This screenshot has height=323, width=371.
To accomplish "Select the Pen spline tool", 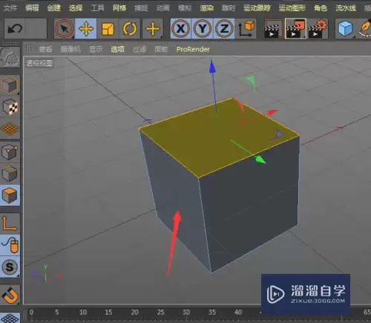I will pyautogui.click(x=365, y=28).
